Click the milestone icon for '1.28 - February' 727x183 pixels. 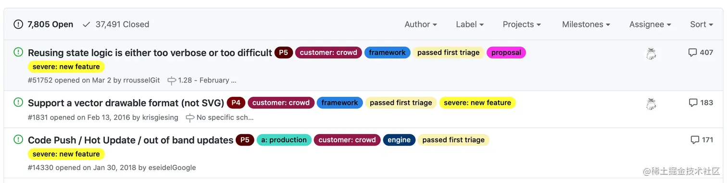[171, 80]
